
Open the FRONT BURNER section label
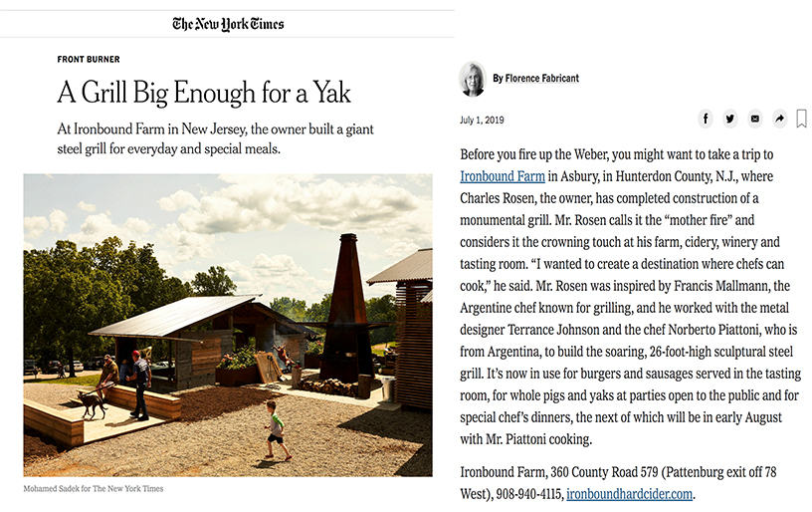coord(89,59)
